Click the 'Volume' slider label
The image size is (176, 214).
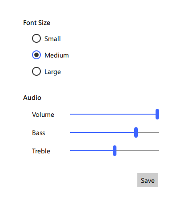43,115
